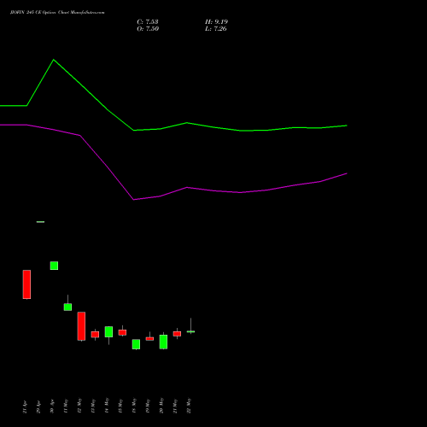Screen dimensions: 427x427
Task: Click the high value H: 9.19
Action: click(x=216, y=22)
